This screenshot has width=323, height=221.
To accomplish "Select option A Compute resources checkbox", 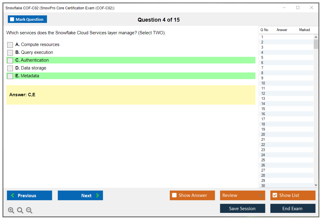I will pos(10,45).
